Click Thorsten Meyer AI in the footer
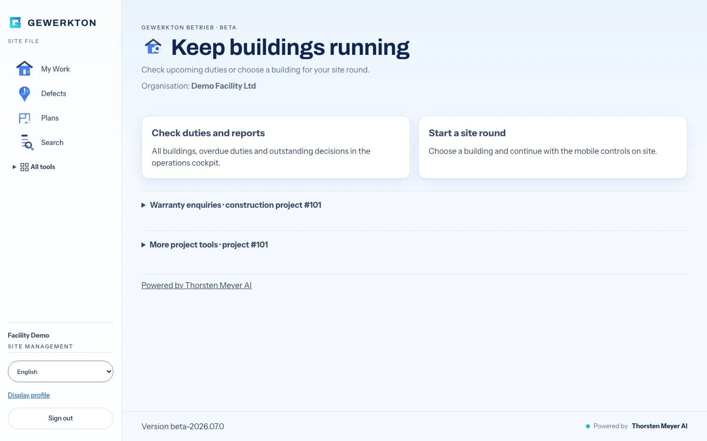707x441 pixels. coord(659,426)
